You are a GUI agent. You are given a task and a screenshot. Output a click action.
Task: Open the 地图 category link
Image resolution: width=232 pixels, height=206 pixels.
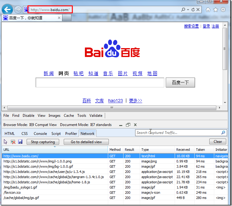pyautogui.click(x=152, y=73)
